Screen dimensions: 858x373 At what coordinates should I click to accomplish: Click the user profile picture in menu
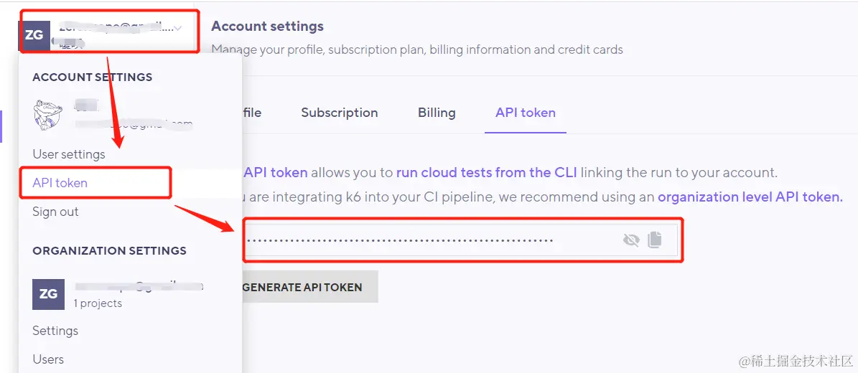tap(47, 115)
